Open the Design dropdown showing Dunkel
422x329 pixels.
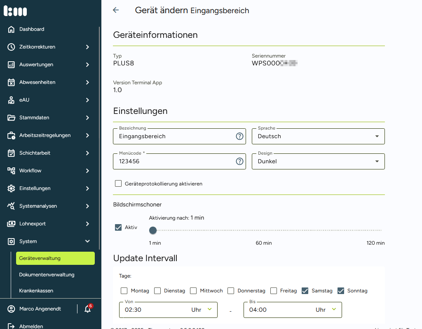(318, 162)
